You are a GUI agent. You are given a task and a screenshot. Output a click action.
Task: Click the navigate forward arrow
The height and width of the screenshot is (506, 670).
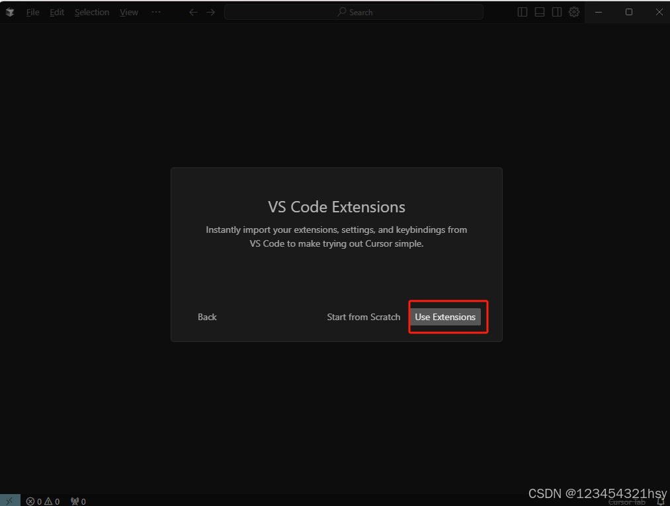pos(211,13)
